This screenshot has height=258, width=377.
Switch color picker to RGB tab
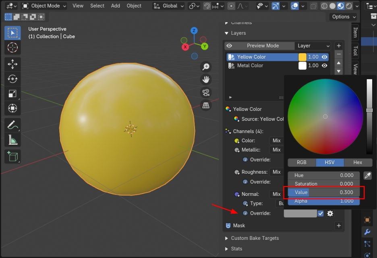coord(302,162)
